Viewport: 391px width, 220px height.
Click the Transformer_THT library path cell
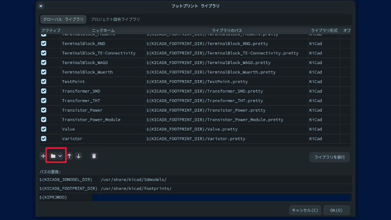[227, 101]
